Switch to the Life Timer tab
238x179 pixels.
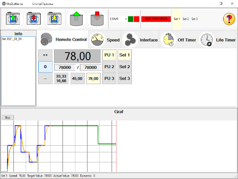218,40
